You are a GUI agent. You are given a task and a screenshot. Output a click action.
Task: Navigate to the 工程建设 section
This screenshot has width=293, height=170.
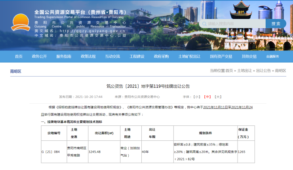(137, 56)
